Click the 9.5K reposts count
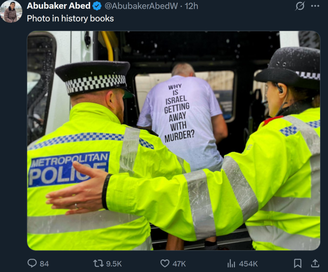The height and width of the screenshot is (272, 328). click(114, 264)
